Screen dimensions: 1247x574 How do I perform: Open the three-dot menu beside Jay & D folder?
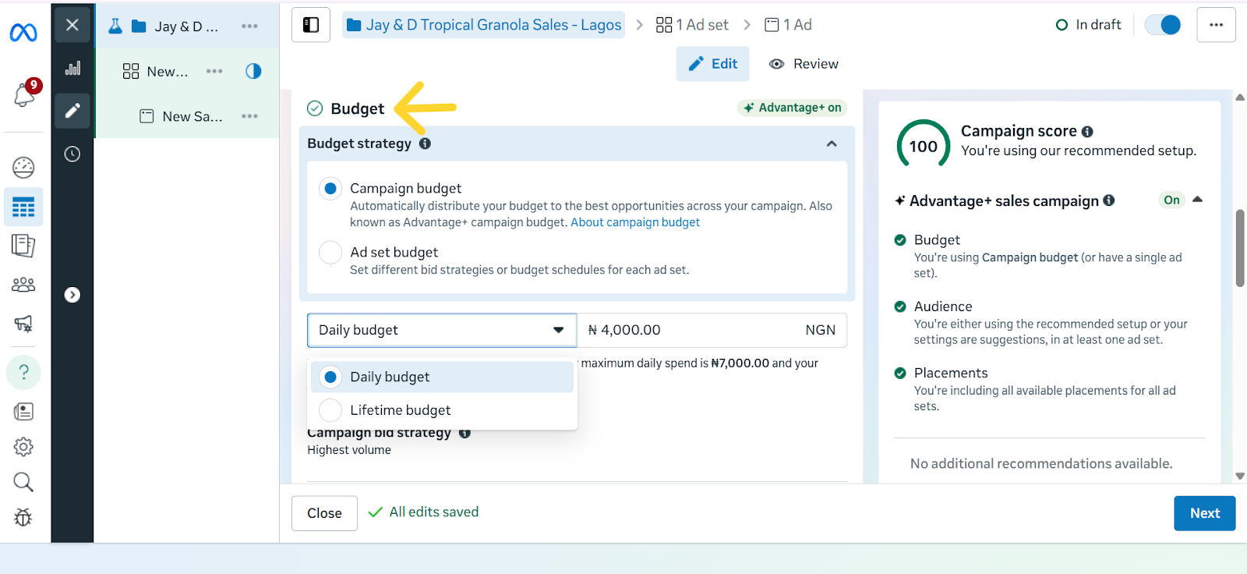pos(249,26)
